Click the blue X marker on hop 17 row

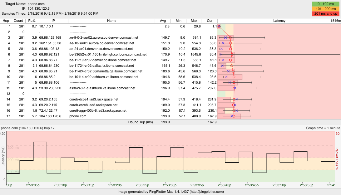[x=232, y=116]
